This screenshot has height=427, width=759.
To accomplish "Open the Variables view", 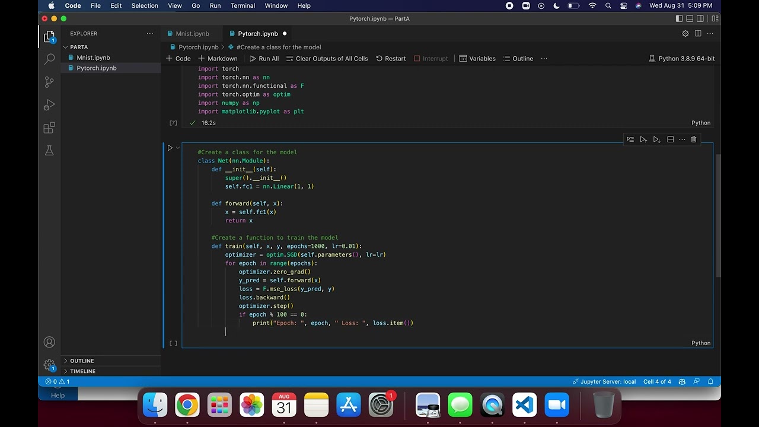I will click(477, 59).
